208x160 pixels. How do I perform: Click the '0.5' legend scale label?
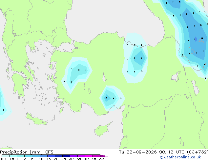(11, 159)
